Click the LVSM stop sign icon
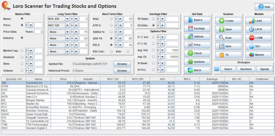The width and height of the screenshot is (275, 136). [x=252, y=38]
